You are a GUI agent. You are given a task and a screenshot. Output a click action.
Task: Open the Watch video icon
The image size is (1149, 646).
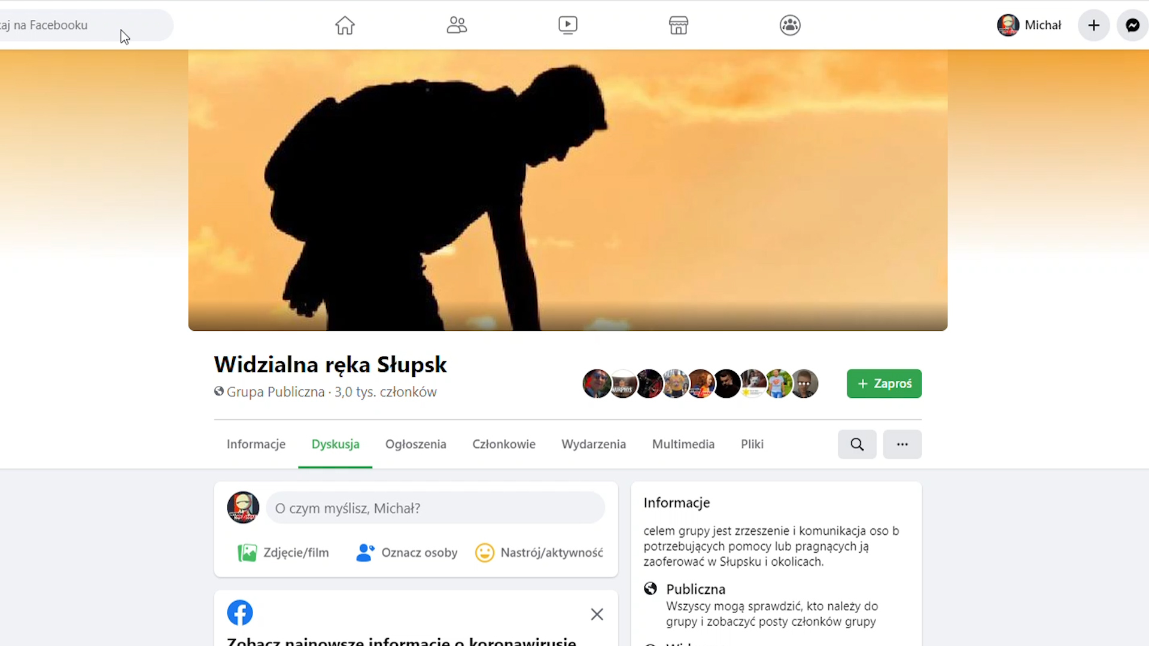568,25
